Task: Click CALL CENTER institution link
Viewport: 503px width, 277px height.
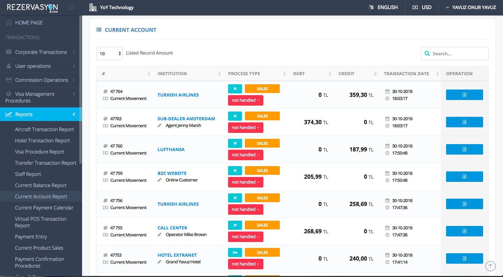Action: pyautogui.click(x=172, y=228)
